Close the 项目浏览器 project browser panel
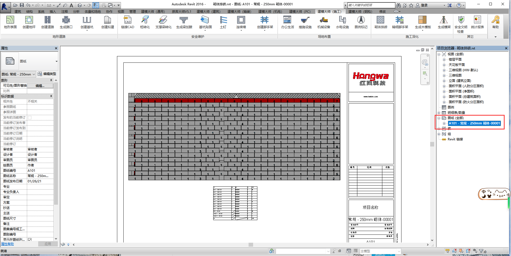511x256 pixels. coord(506,48)
